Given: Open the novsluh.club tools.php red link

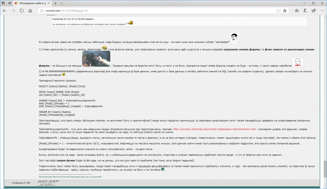Looking at the screenshot, I should (214, 129).
